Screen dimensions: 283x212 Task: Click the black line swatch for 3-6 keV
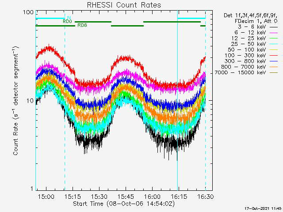(274, 27)
